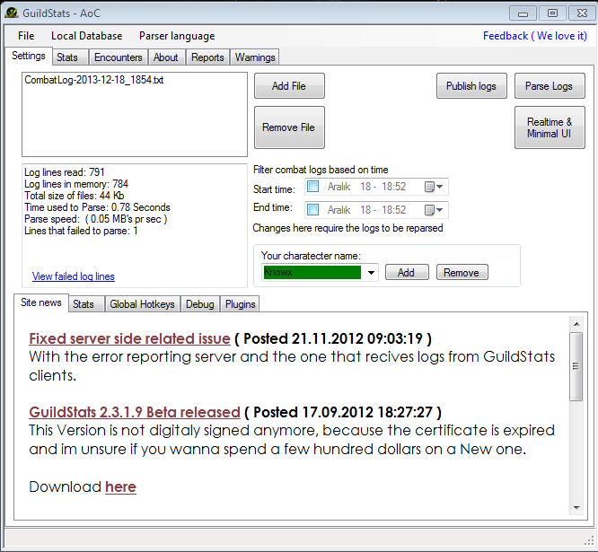Click the Realtime & Minimal UI button
The height and width of the screenshot is (552, 598).
(x=549, y=127)
